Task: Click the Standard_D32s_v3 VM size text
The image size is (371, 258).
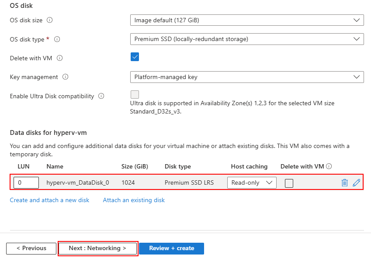Action: click(x=156, y=111)
